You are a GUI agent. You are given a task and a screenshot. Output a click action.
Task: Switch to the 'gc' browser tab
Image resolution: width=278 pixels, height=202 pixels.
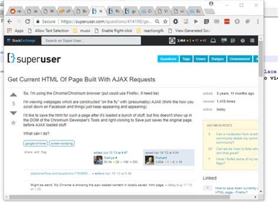tap(131, 11)
